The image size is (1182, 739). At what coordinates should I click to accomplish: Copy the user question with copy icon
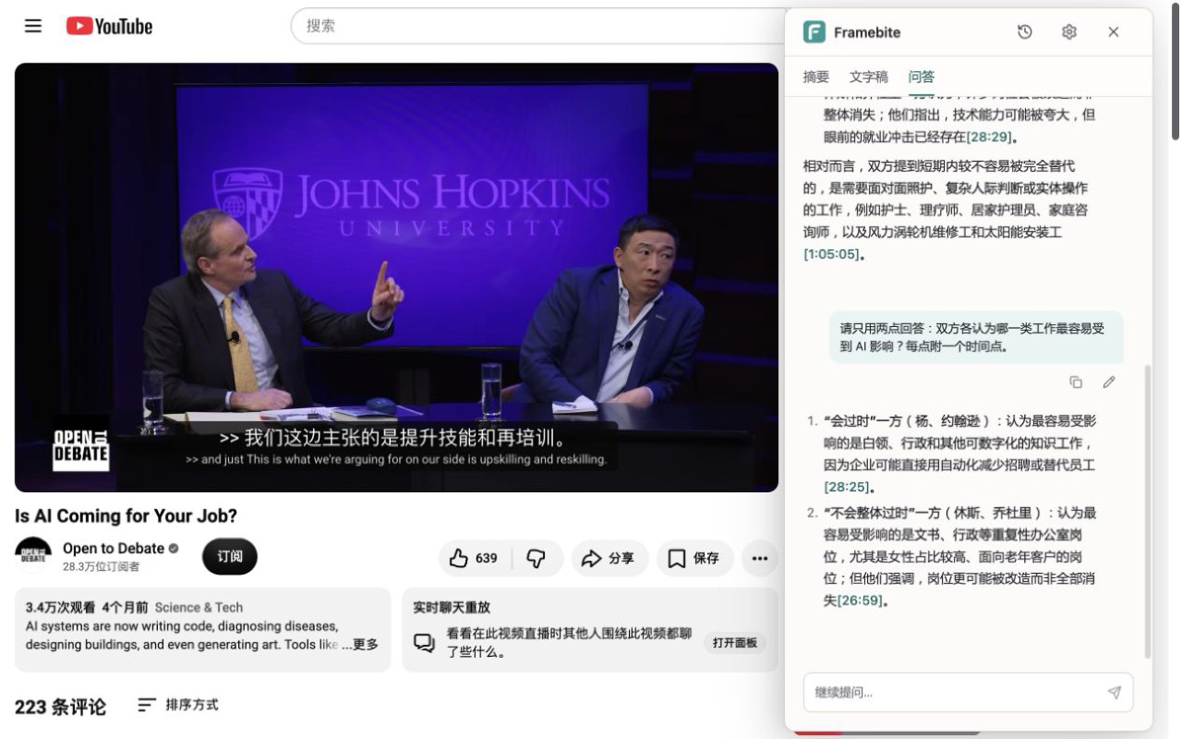[1076, 382]
